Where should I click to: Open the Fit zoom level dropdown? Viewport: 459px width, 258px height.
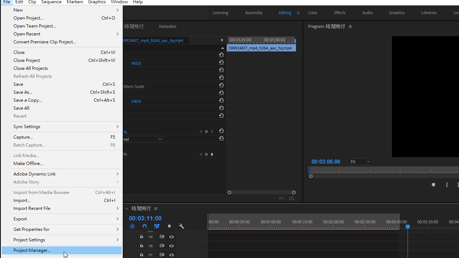coord(360,162)
